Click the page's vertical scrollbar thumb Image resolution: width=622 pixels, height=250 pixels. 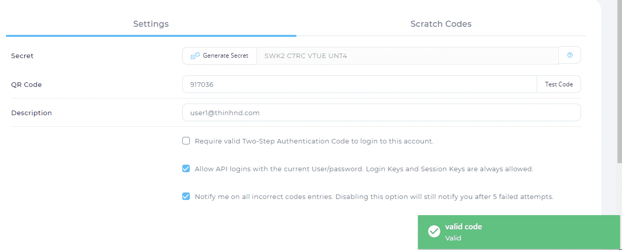point(619,81)
